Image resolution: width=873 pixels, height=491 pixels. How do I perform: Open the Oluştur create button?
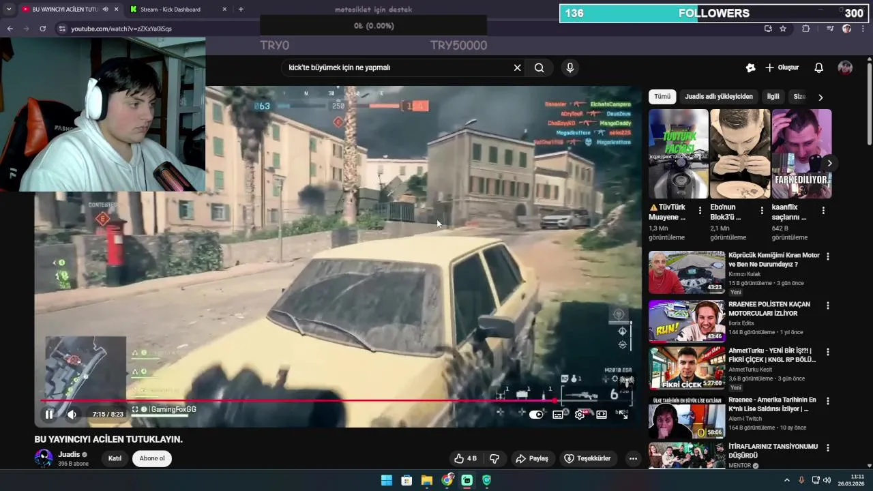point(782,68)
